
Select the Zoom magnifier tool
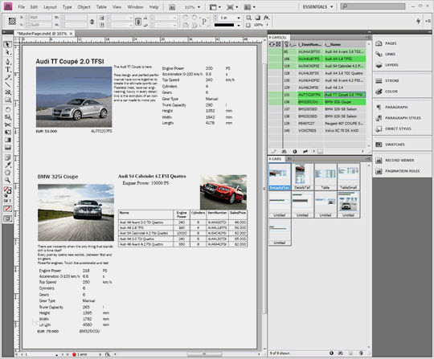tap(7, 181)
